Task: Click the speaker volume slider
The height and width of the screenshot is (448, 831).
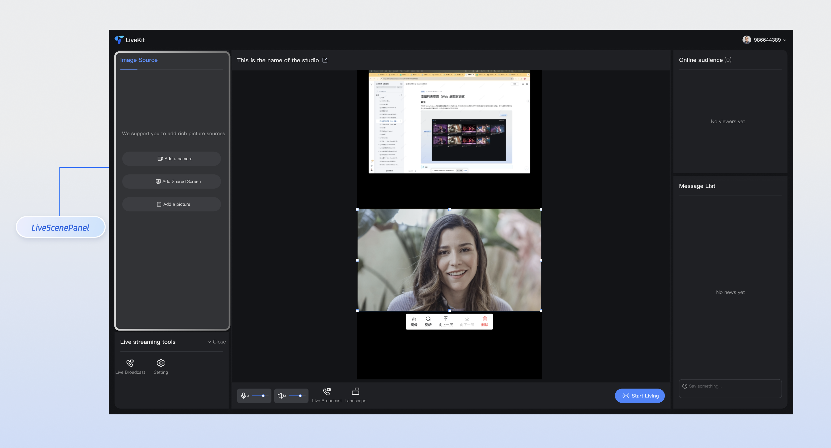Action: click(296, 395)
